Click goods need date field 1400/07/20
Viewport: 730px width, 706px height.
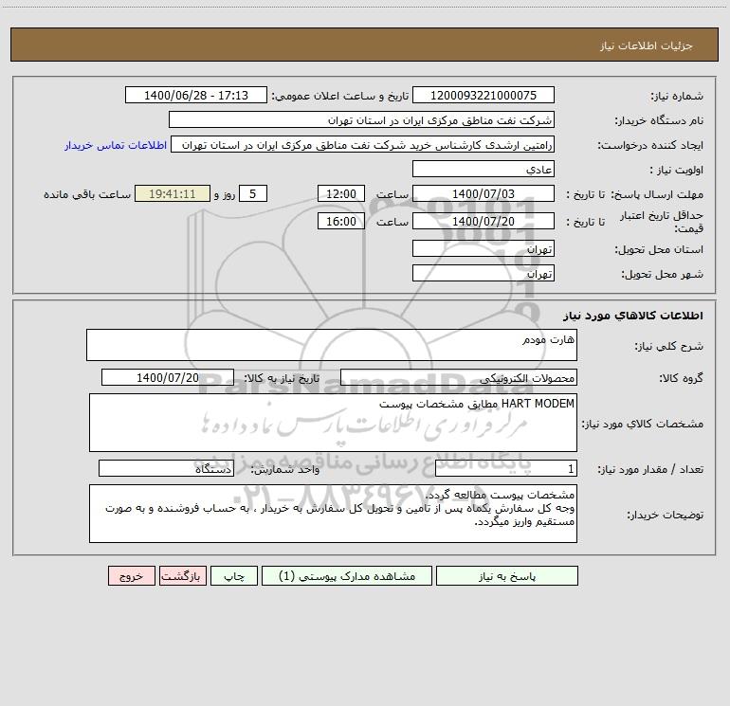point(168,377)
